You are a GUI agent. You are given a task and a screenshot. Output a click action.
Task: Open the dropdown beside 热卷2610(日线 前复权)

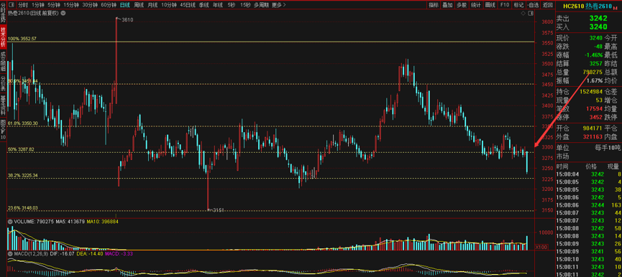pyautogui.click(x=64, y=13)
